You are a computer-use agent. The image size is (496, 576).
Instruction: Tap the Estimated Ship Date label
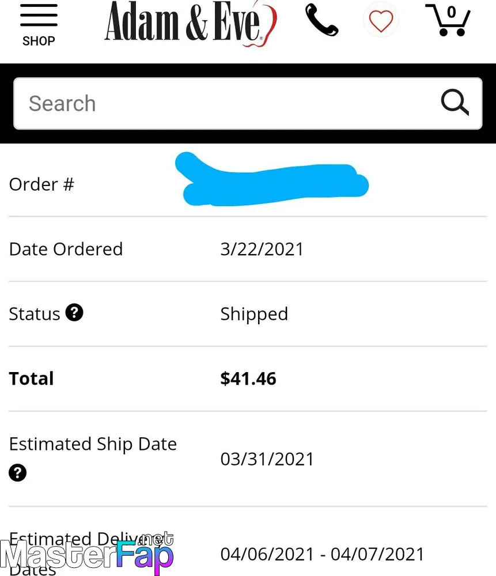(93, 444)
